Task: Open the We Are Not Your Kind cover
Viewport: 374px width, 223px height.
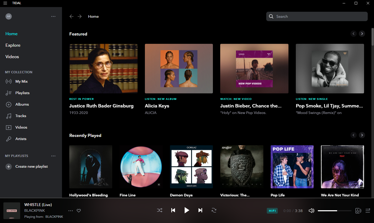Action: pos(342,167)
